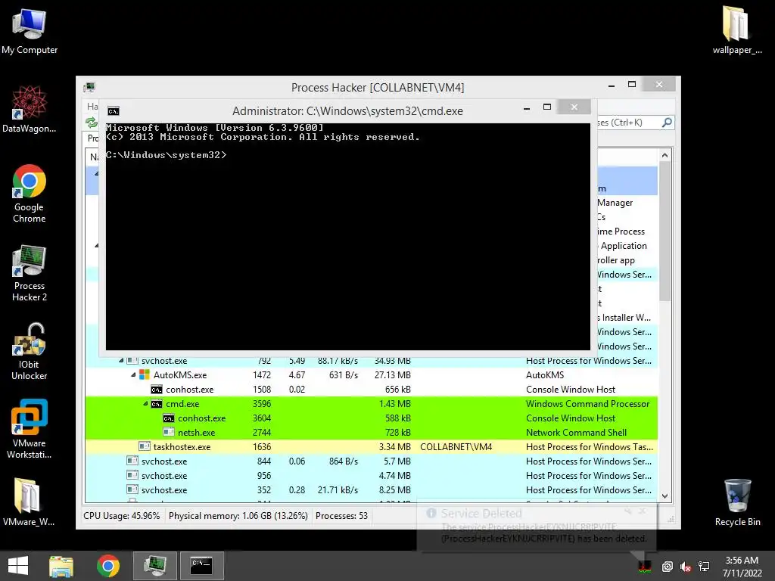Open the DataWagon desktop shortcut

(30, 110)
